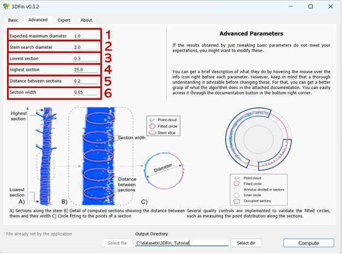This screenshot has width=342, height=254.
Task: Click the 'Expected maximum diameter' label
Action: click(x=38, y=36)
